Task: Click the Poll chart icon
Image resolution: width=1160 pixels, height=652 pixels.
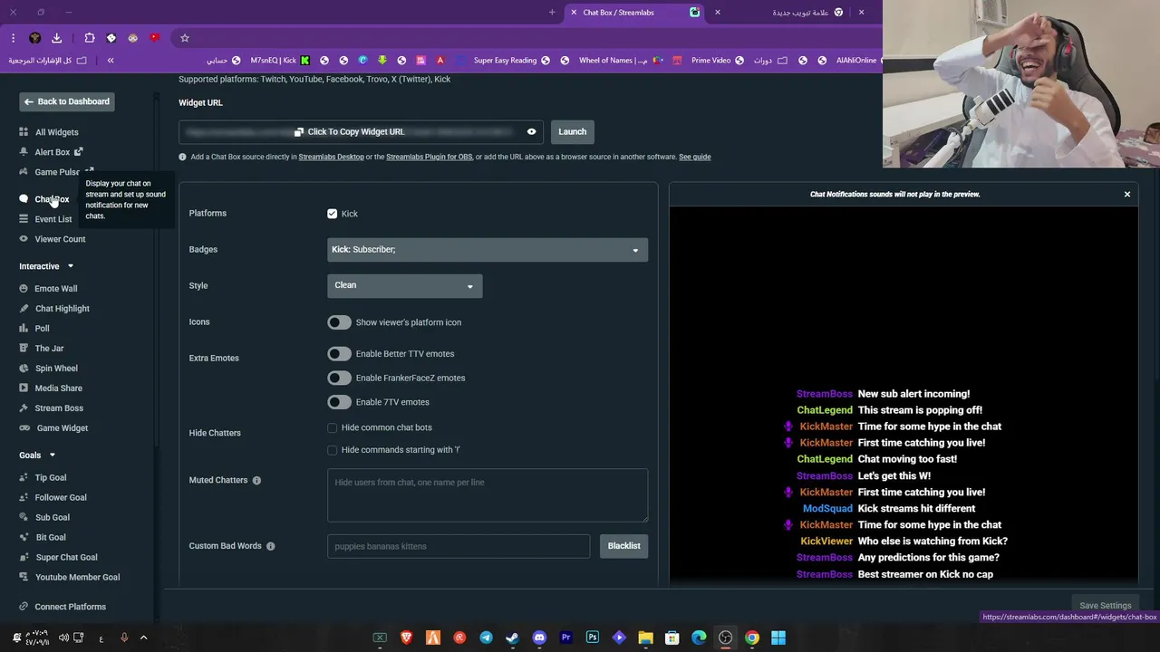Action: [24, 328]
